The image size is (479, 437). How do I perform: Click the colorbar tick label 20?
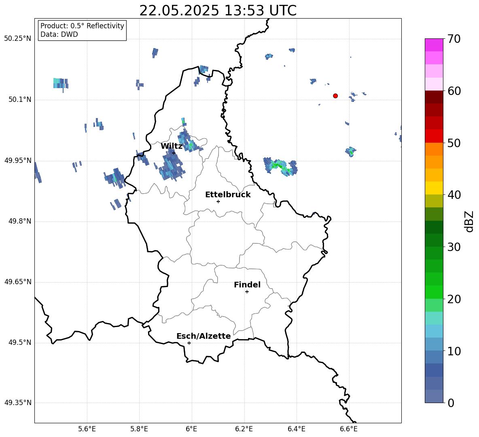(x=454, y=299)
